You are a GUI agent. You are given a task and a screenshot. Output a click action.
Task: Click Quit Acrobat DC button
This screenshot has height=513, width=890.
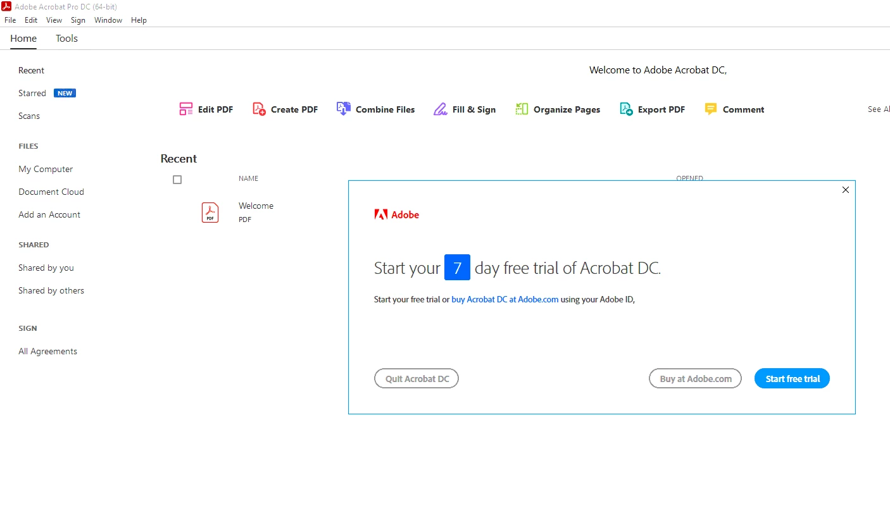coord(417,379)
